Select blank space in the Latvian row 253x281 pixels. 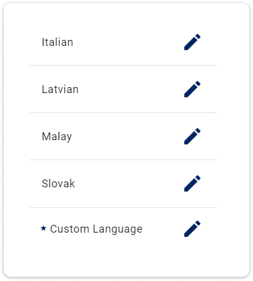coord(131,89)
